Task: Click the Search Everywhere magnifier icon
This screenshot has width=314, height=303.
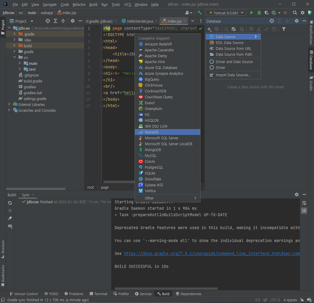Action: pos(295,13)
